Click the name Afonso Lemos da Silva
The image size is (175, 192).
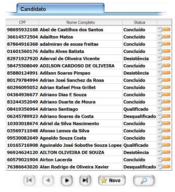(64, 131)
